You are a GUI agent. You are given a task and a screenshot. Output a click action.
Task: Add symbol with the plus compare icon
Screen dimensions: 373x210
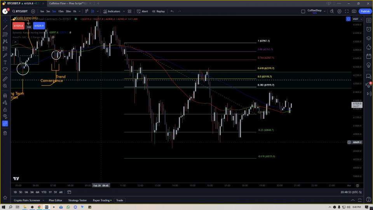33,11
